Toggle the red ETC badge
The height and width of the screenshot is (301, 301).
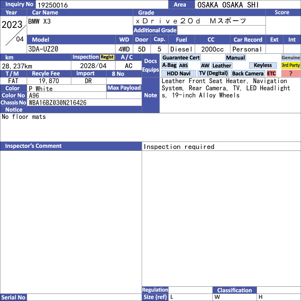[271, 73]
